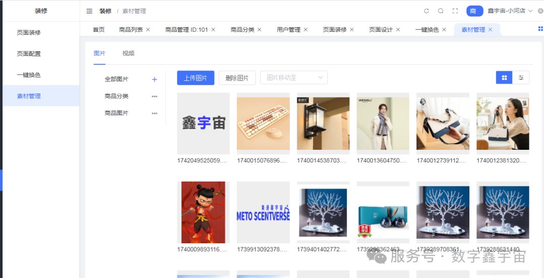Switch to list view
The height and width of the screenshot is (278, 544).
click(521, 78)
